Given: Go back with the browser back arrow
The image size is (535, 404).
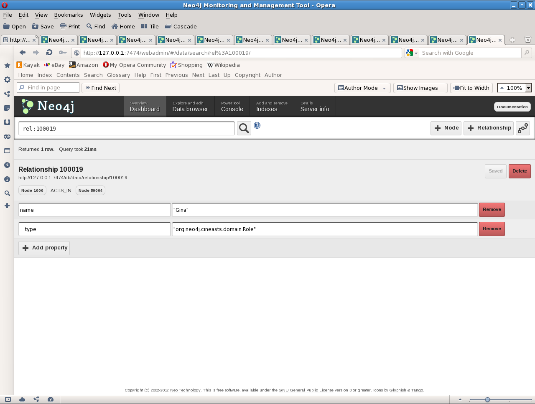Looking at the screenshot, I should pyautogui.click(x=23, y=53).
